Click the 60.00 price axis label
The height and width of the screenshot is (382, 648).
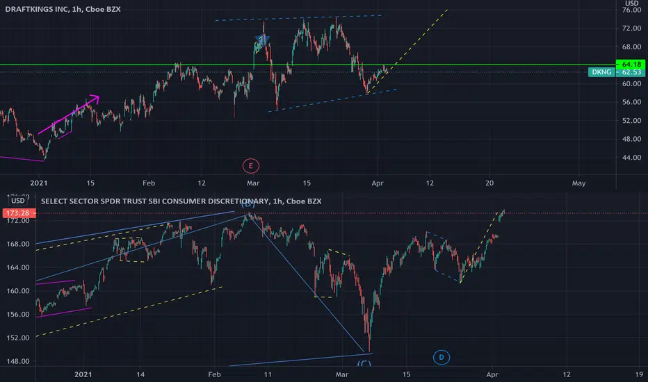pos(631,83)
